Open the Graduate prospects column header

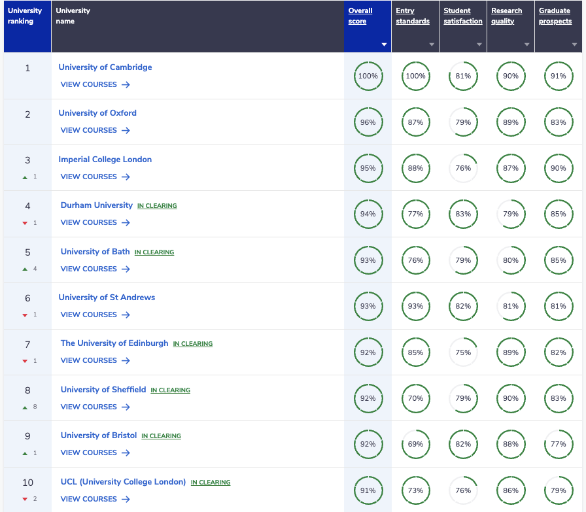pyautogui.click(x=555, y=16)
